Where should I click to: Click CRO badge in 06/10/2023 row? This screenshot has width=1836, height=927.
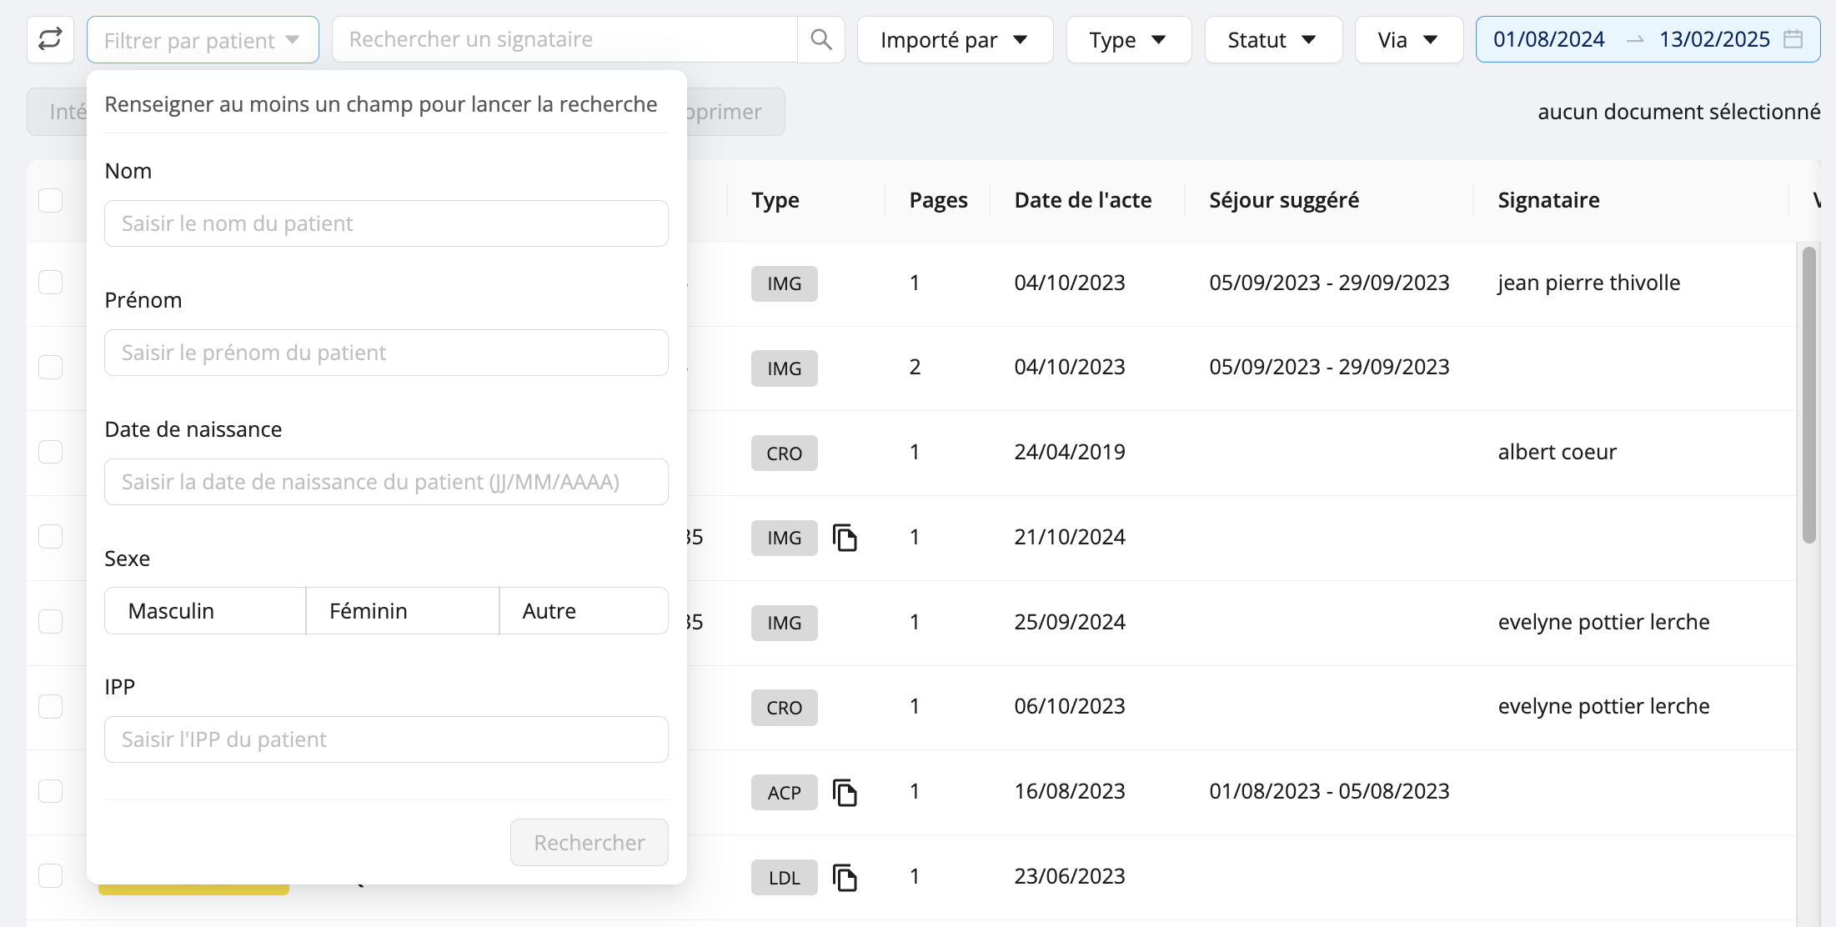pos(785,708)
